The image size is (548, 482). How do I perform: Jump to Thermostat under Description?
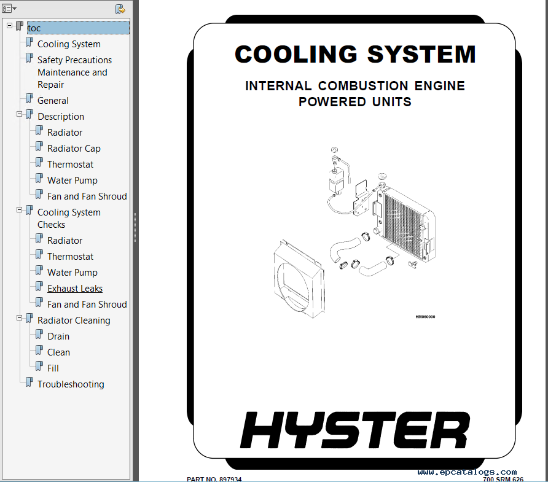click(70, 165)
